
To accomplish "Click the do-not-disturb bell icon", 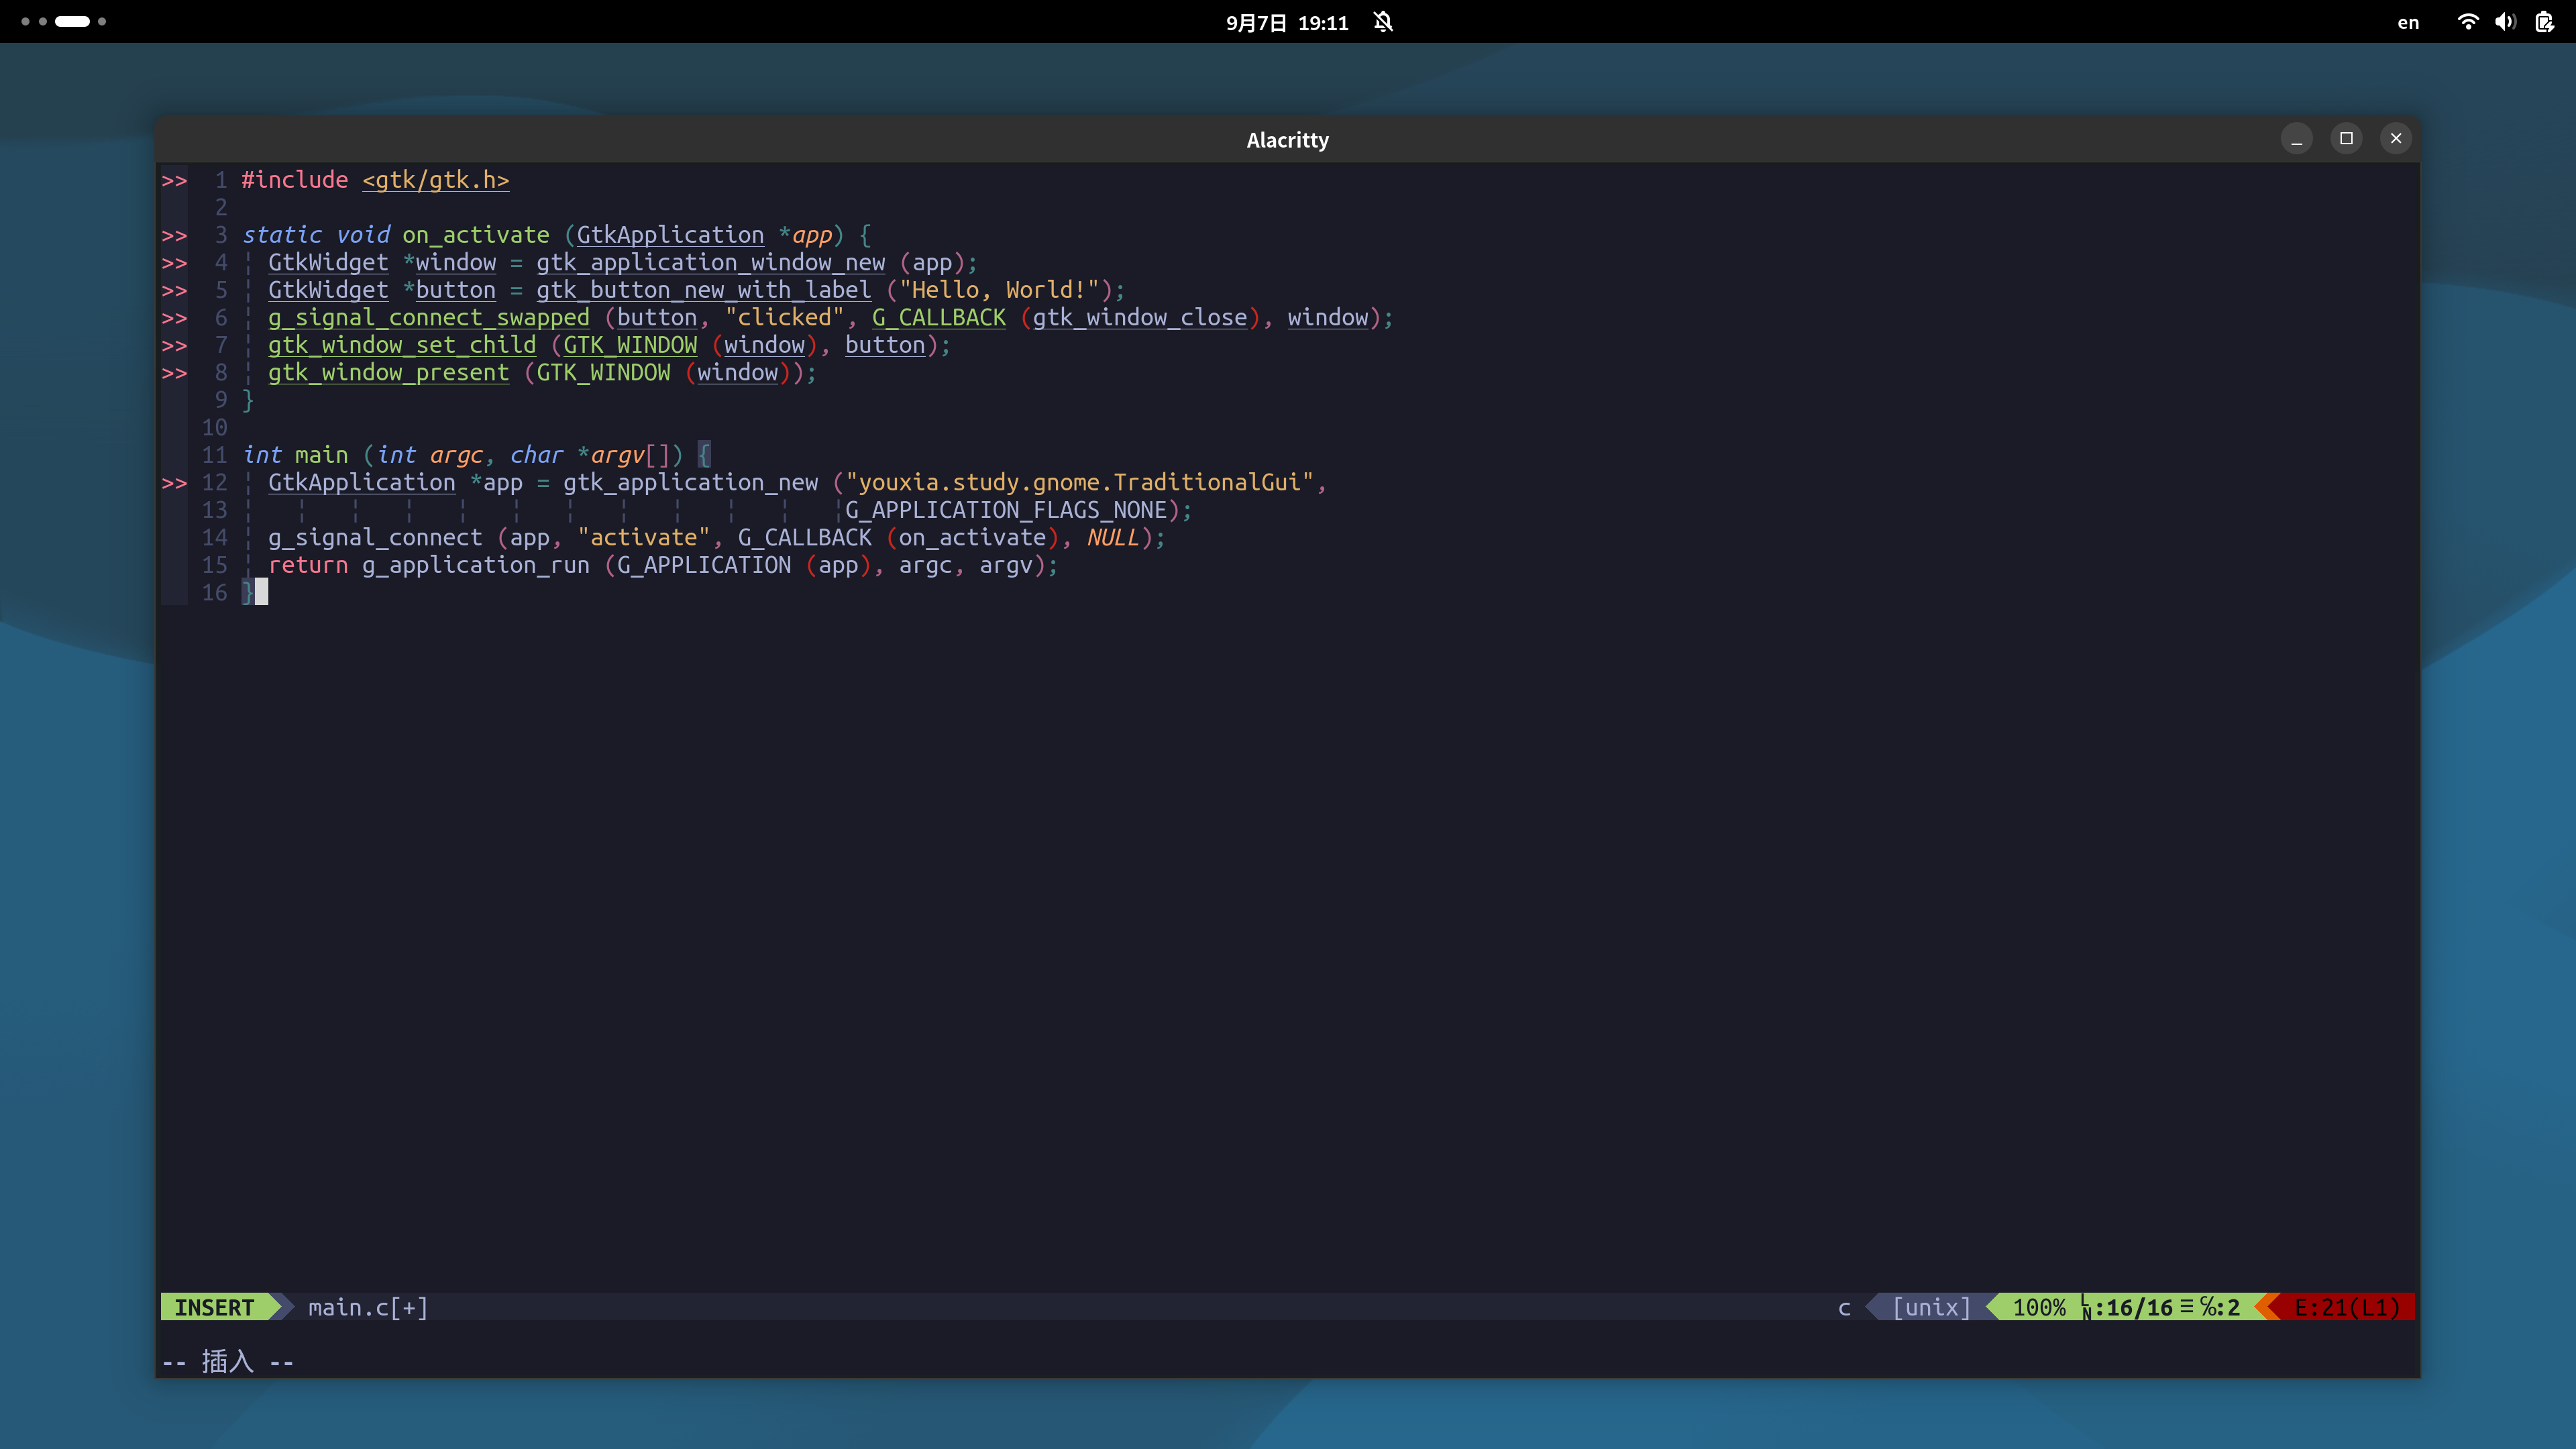I will pyautogui.click(x=1383, y=22).
